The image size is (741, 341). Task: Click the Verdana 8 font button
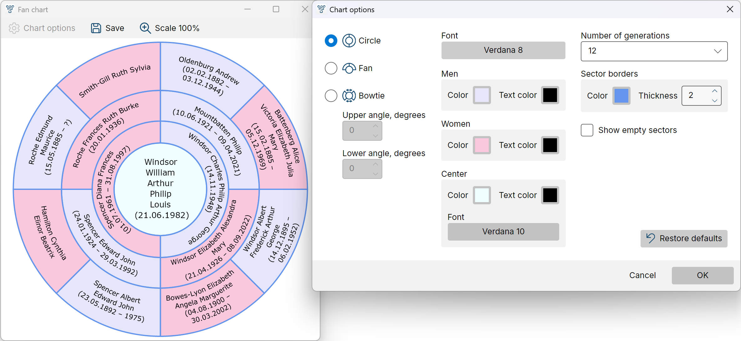(x=503, y=50)
